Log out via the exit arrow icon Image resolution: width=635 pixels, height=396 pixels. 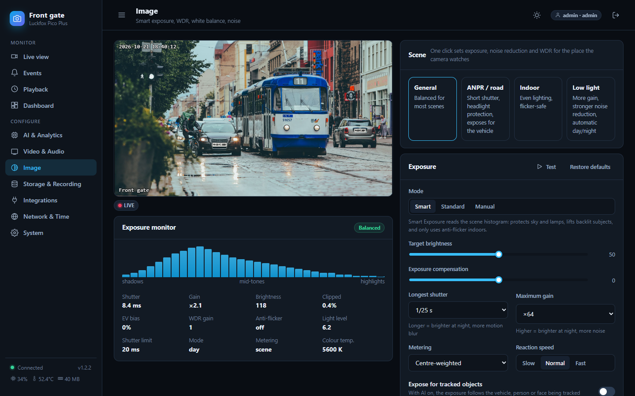(616, 15)
